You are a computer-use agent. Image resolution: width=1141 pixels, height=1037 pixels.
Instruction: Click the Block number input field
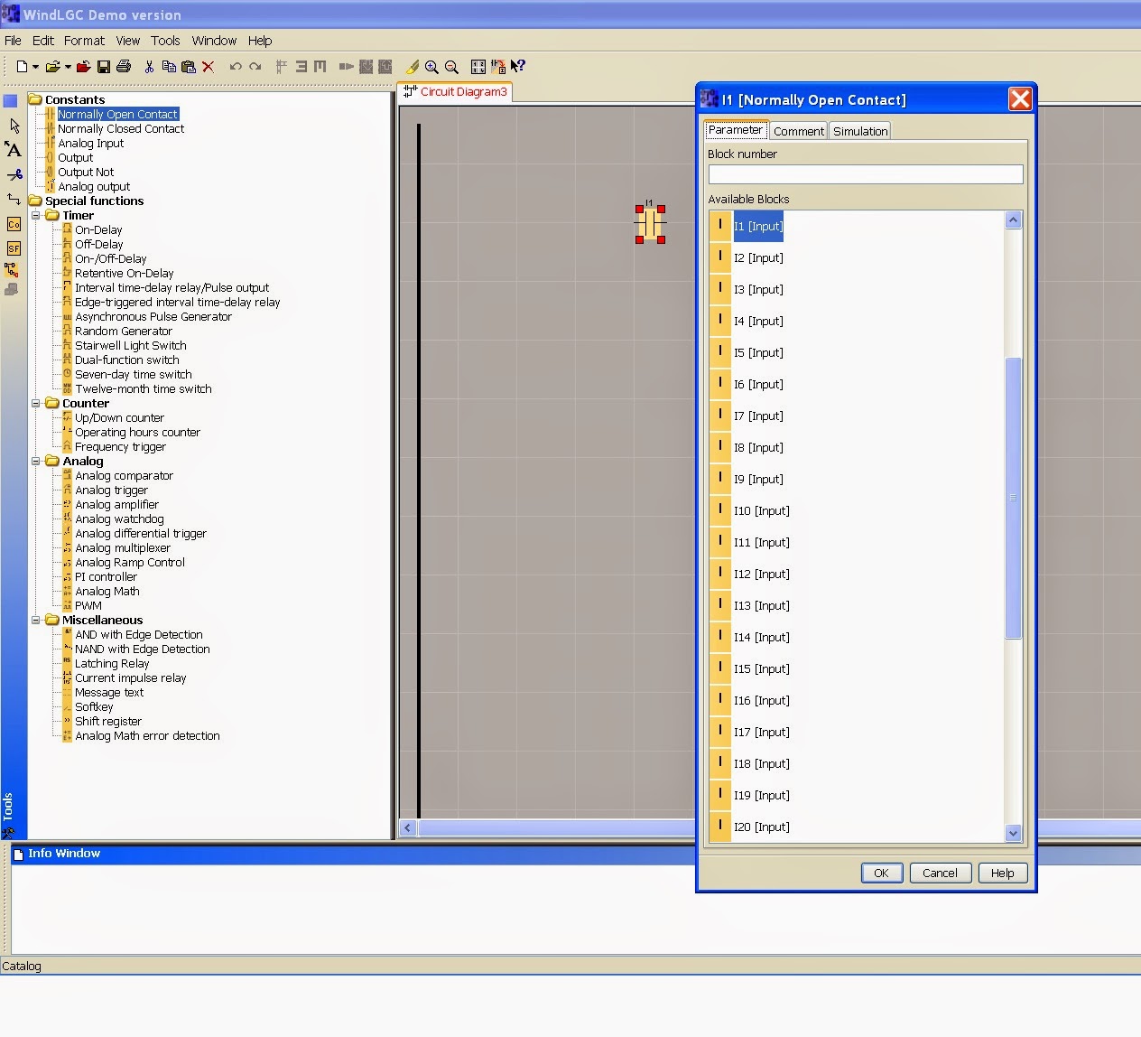coord(864,174)
